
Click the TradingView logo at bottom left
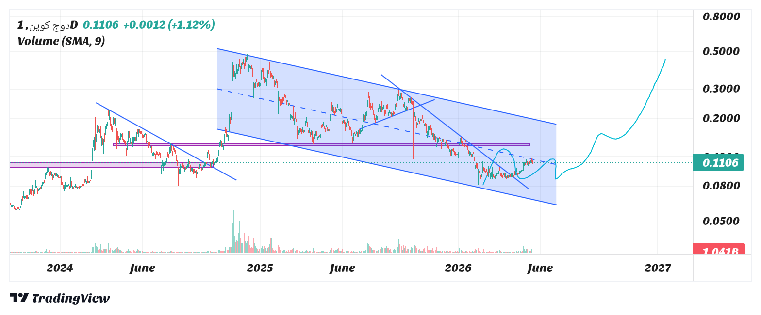coord(60,298)
